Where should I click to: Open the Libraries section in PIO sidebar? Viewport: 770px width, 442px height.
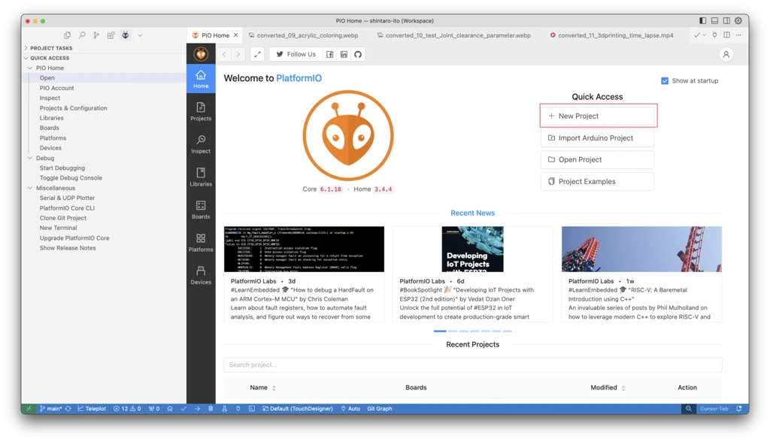tap(201, 177)
